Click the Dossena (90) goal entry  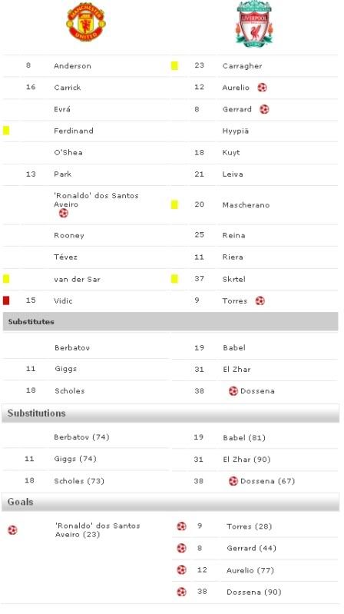click(x=253, y=592)
